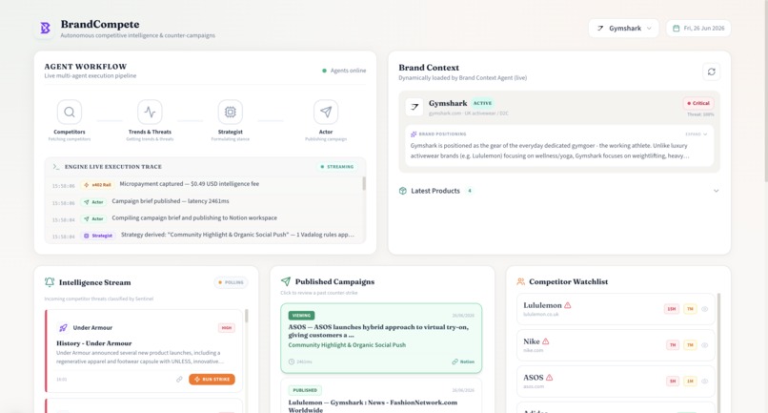Click the Brand Positioning sparkle icon
Image resolution: width=768 pixels, height=413 pixels.
pyautogui.click(x=414, y=134)
